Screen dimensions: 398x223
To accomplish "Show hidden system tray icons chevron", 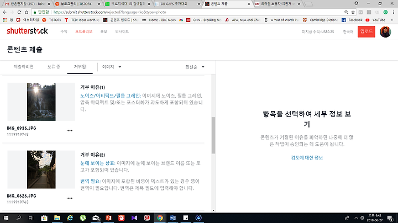I will tap(356, 218).
